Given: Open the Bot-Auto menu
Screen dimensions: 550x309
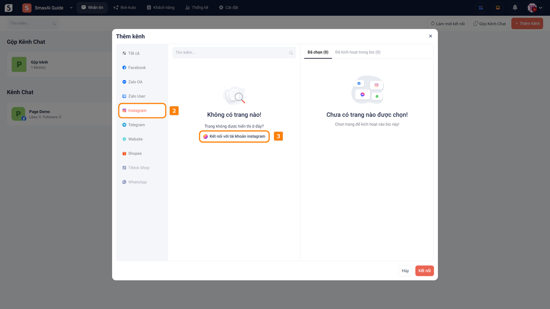Looking at the screenshot, I should [125, 8].
